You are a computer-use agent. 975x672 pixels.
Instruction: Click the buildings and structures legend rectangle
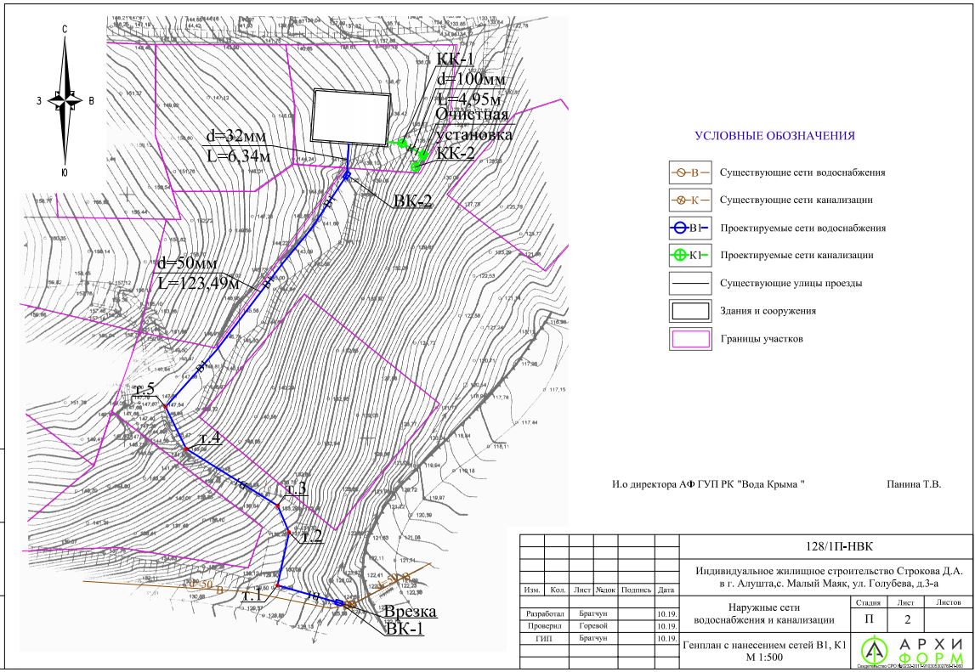(689, 310)
